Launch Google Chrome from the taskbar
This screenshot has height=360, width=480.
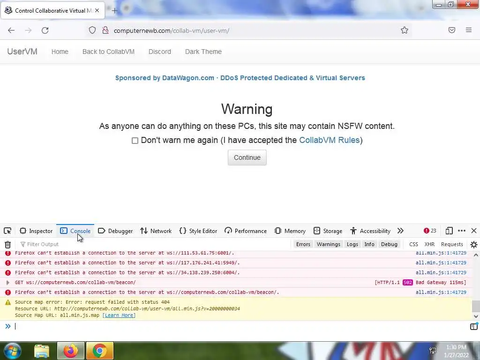point(100,351)
